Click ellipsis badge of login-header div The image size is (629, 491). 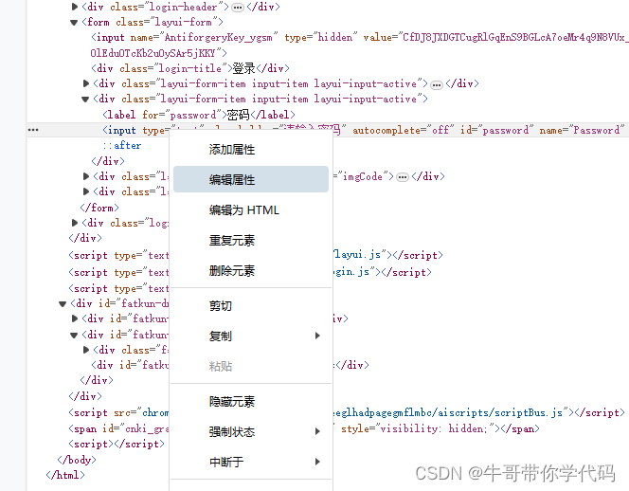238,8
